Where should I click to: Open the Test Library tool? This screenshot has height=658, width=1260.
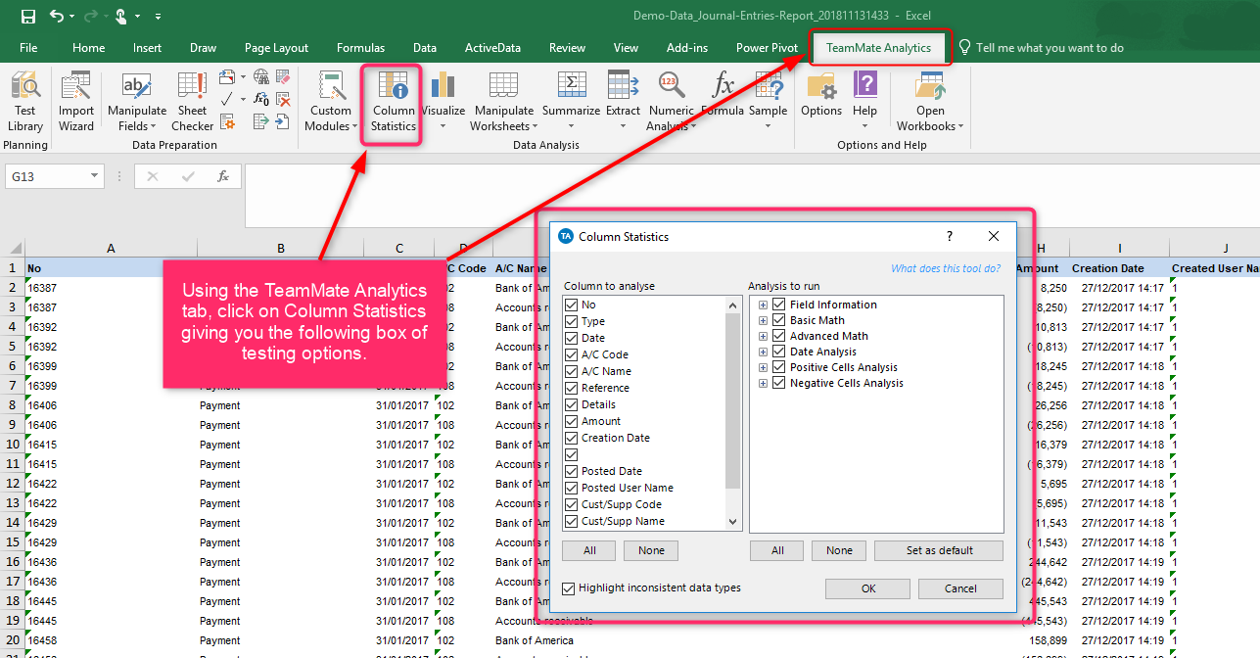tap(25, 102)
